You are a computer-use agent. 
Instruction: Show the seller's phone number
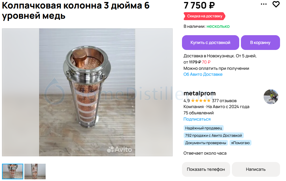click(206, 169)
